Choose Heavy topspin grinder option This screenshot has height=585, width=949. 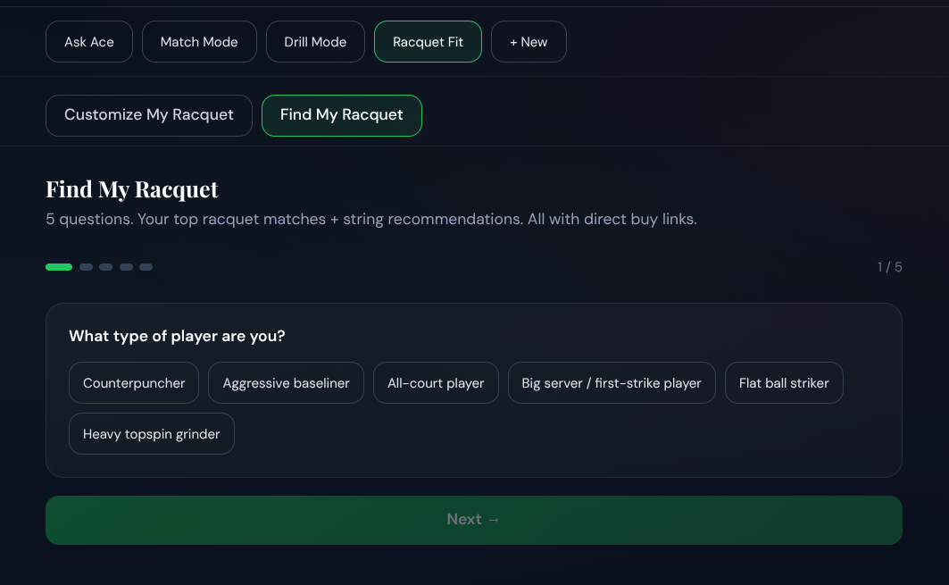coord(152,434)
